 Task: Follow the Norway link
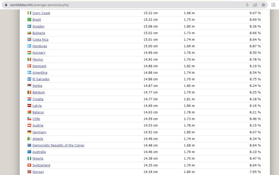tap(38, 172)
